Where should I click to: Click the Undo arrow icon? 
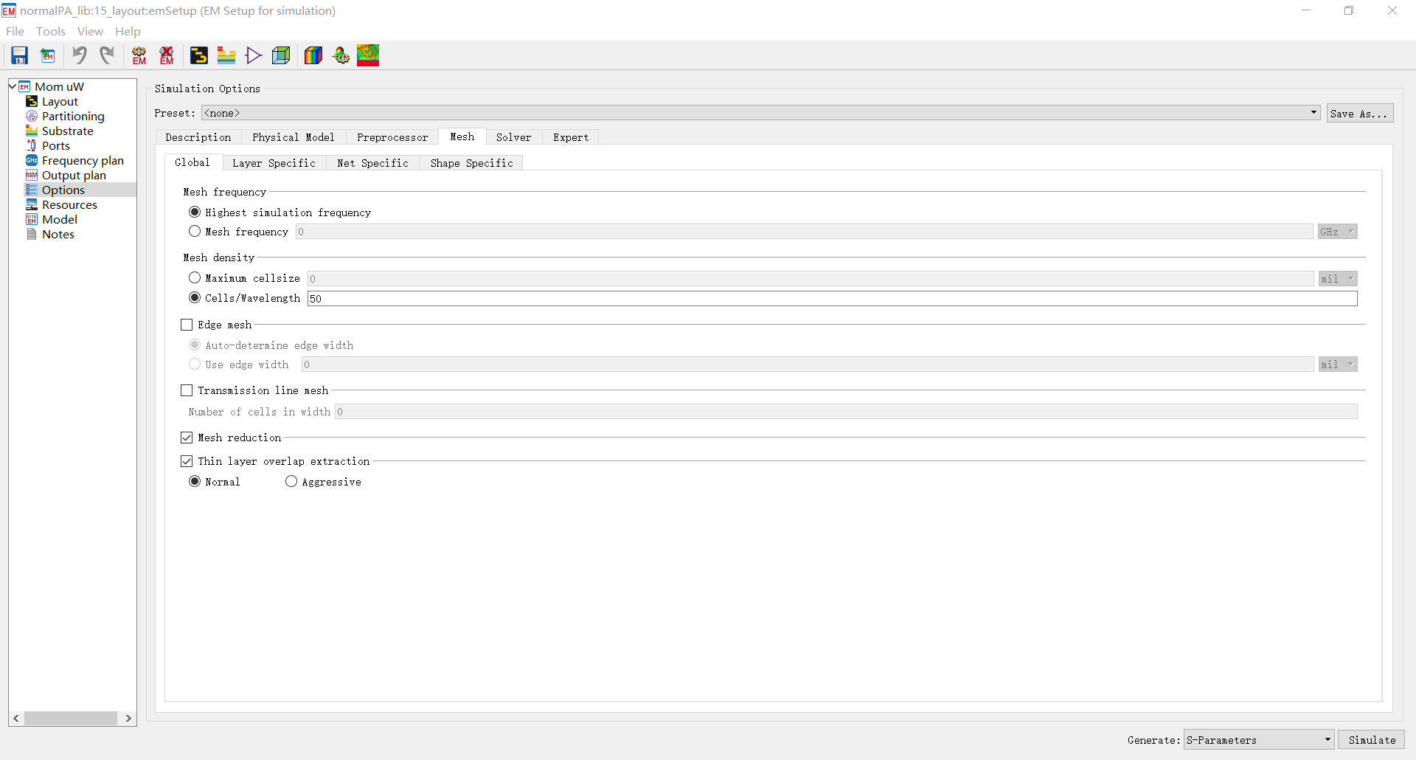pyautogui.click(x=80, y=55)
